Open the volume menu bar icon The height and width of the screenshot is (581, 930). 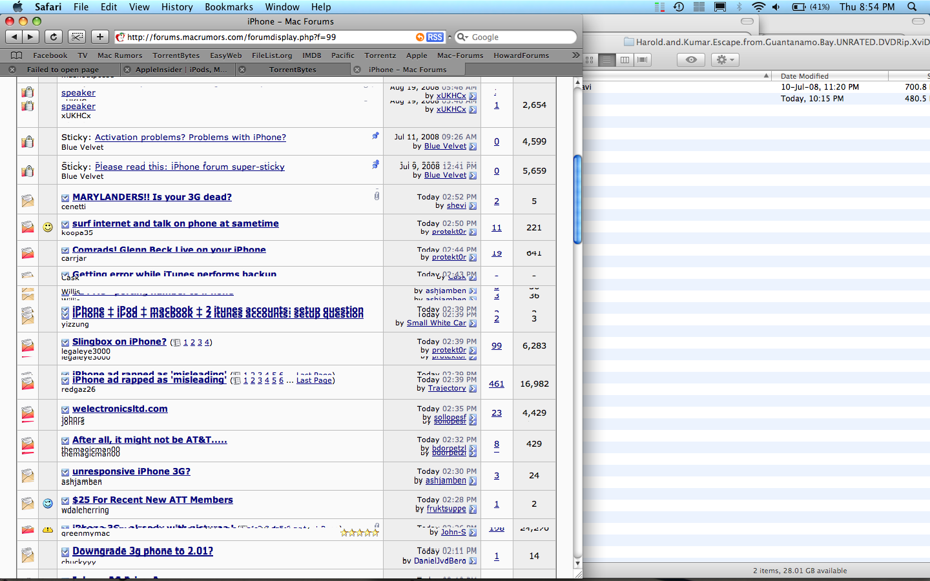tap(776, 6)
